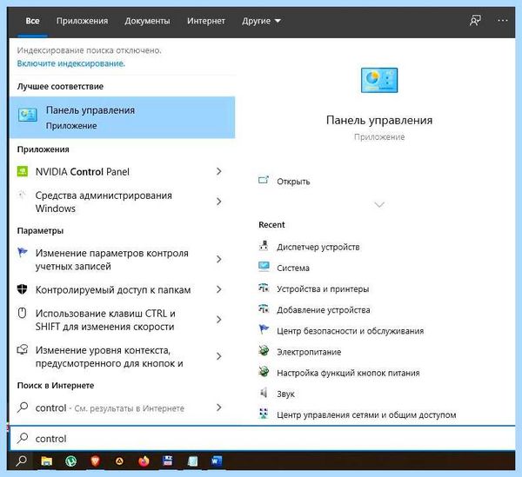The height and width of the screenshot is (477, 522).
Task: Click the Включите индексирование link
Action: click(x=71, y=63)
